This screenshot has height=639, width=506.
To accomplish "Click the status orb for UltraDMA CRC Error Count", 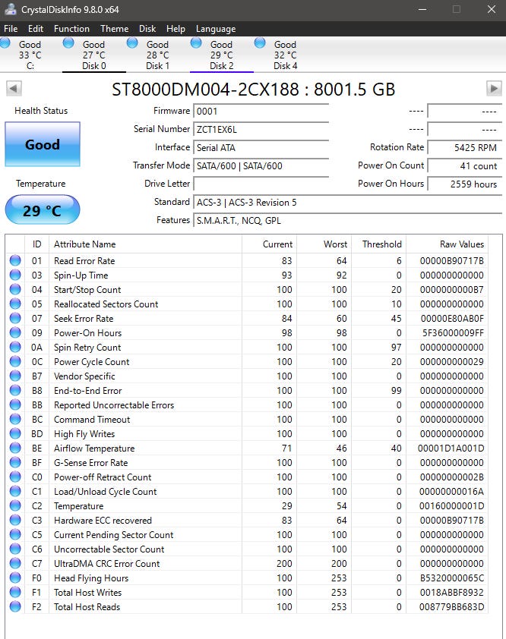I will 15,563.
